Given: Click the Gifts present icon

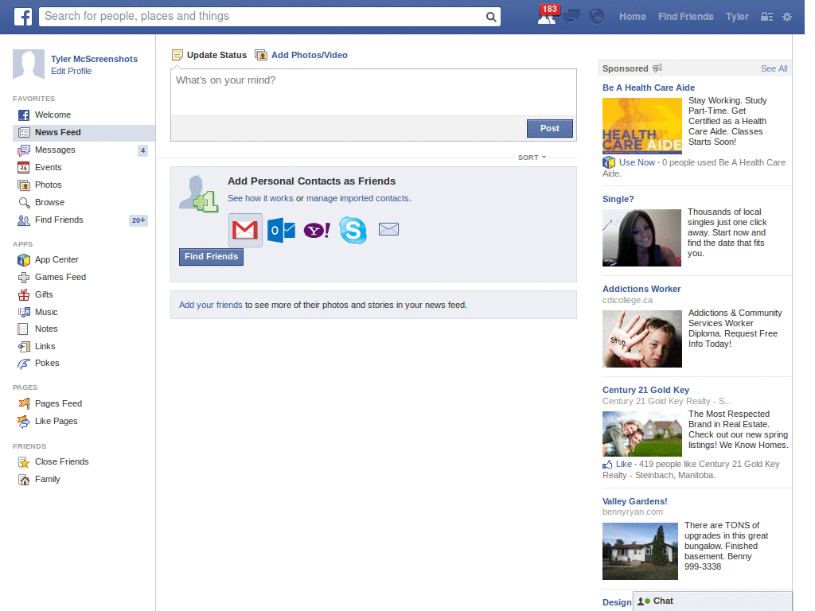Looking at the screenshot, I should click(x=24, y=295).
